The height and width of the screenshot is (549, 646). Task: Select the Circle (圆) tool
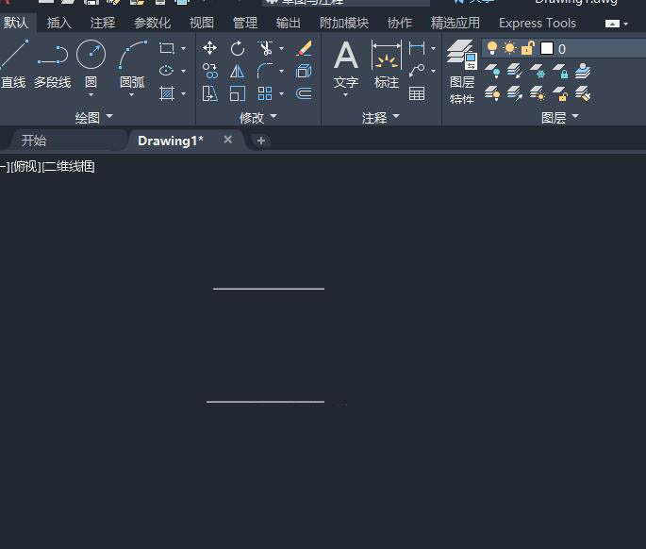[x=91, y=62]
